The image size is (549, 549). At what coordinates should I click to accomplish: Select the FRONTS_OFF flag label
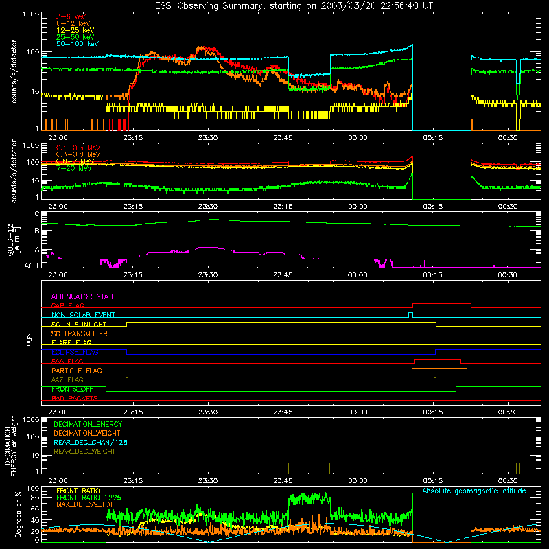(x=72, y=389)
